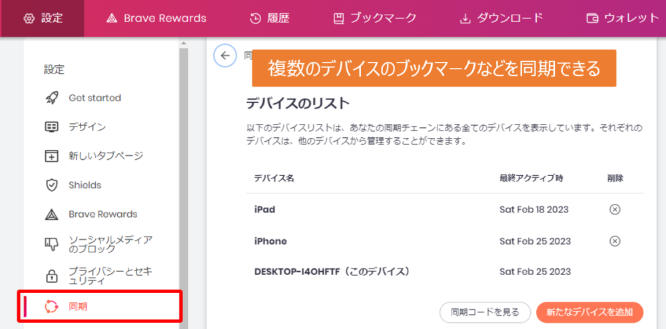Switch to the ブックマーク tab

point(374,18)
